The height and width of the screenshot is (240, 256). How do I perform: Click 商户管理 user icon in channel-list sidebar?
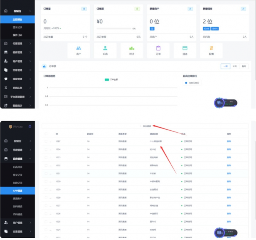click(x=6, y=223)
